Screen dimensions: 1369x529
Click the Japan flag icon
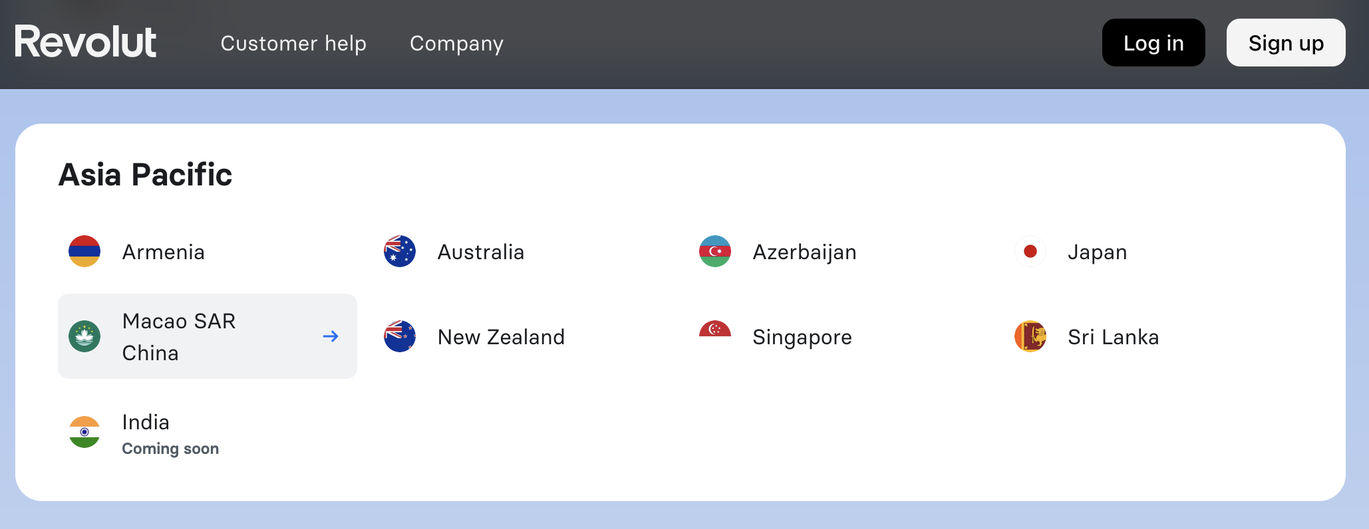click(x=1030, y=251)
